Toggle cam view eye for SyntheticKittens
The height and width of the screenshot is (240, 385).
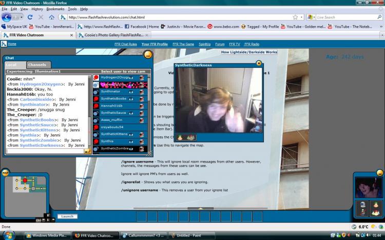click(x=132, y=134)
